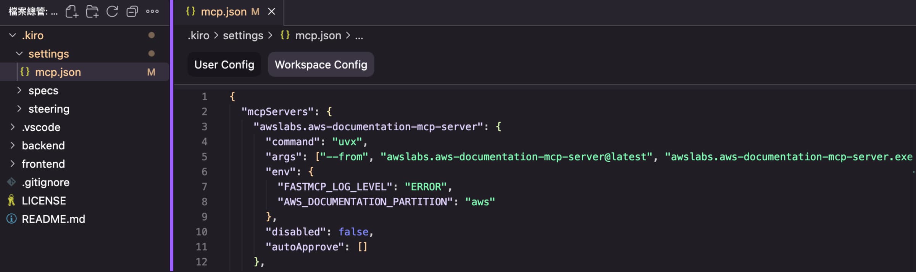This screenshot has height=272, width=916.
Task: Click the .gitignore git icon
Action: pyautogui.click(x=11, y=182)
